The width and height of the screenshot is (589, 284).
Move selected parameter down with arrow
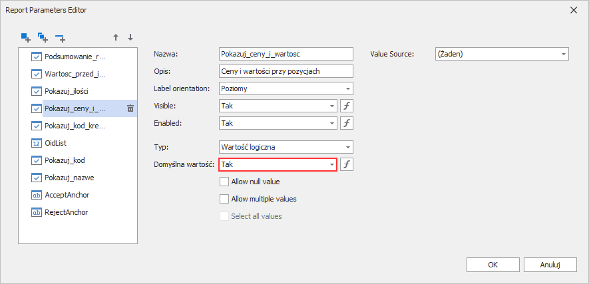coord(130,37)
